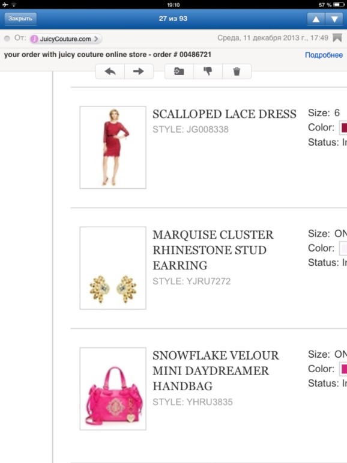Click the dress's red color swatch
This screenshot has width=347, height=463.
343,128
